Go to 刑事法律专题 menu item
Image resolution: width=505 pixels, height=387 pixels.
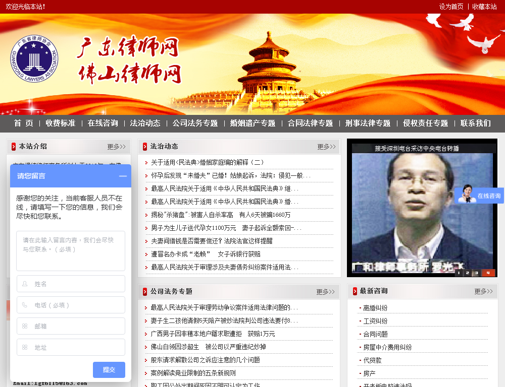368,123
